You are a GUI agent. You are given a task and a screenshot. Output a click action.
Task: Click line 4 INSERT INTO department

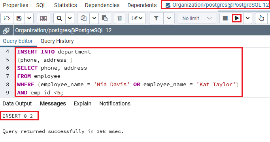pyautogui.click(x=54, y=52)
